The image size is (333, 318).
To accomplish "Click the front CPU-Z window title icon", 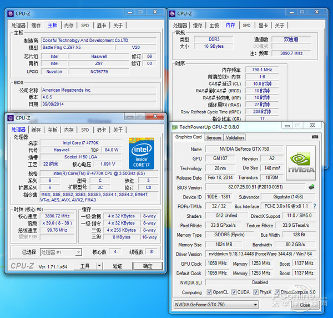I will click(10, 118).
